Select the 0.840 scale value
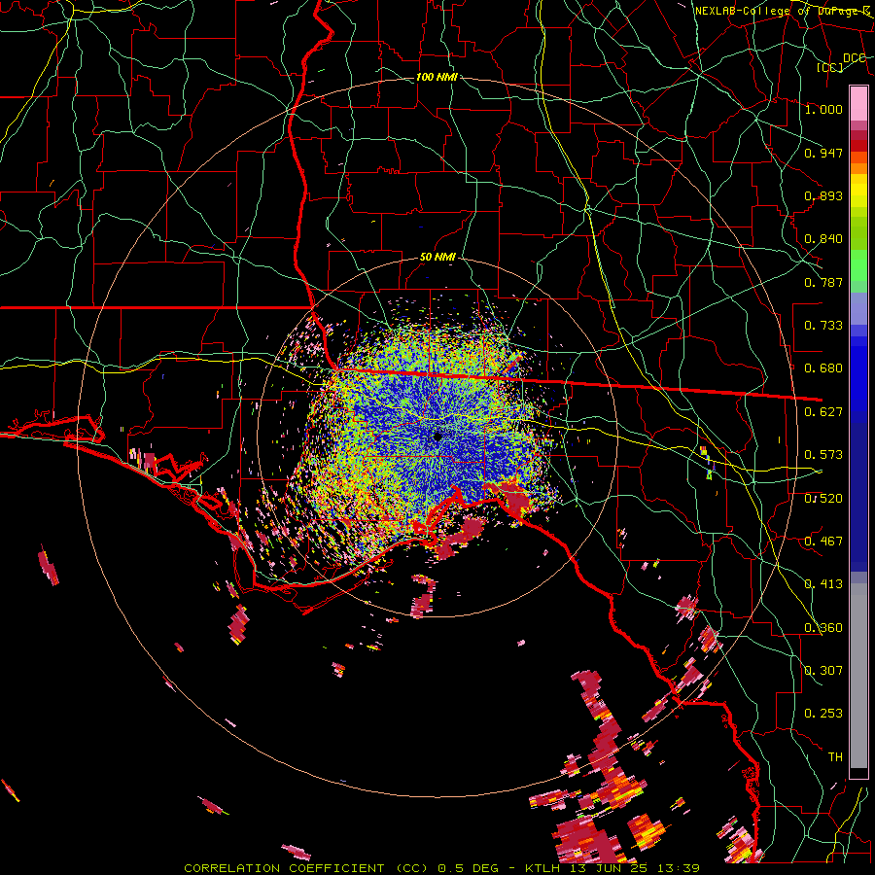Image resolution: width=875 pixels, height=875 pixels. click(823, 239)
